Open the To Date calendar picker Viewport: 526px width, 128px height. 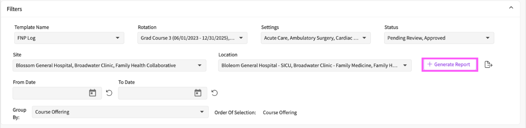pyautogui.click(x=198, y=93)
